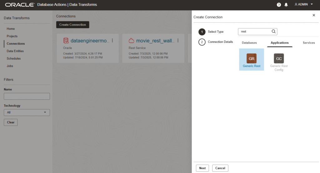Click the cloud icon on movie_rest_wall card
Viewport: 320px width, 173px height.
[x=131, y=41]
